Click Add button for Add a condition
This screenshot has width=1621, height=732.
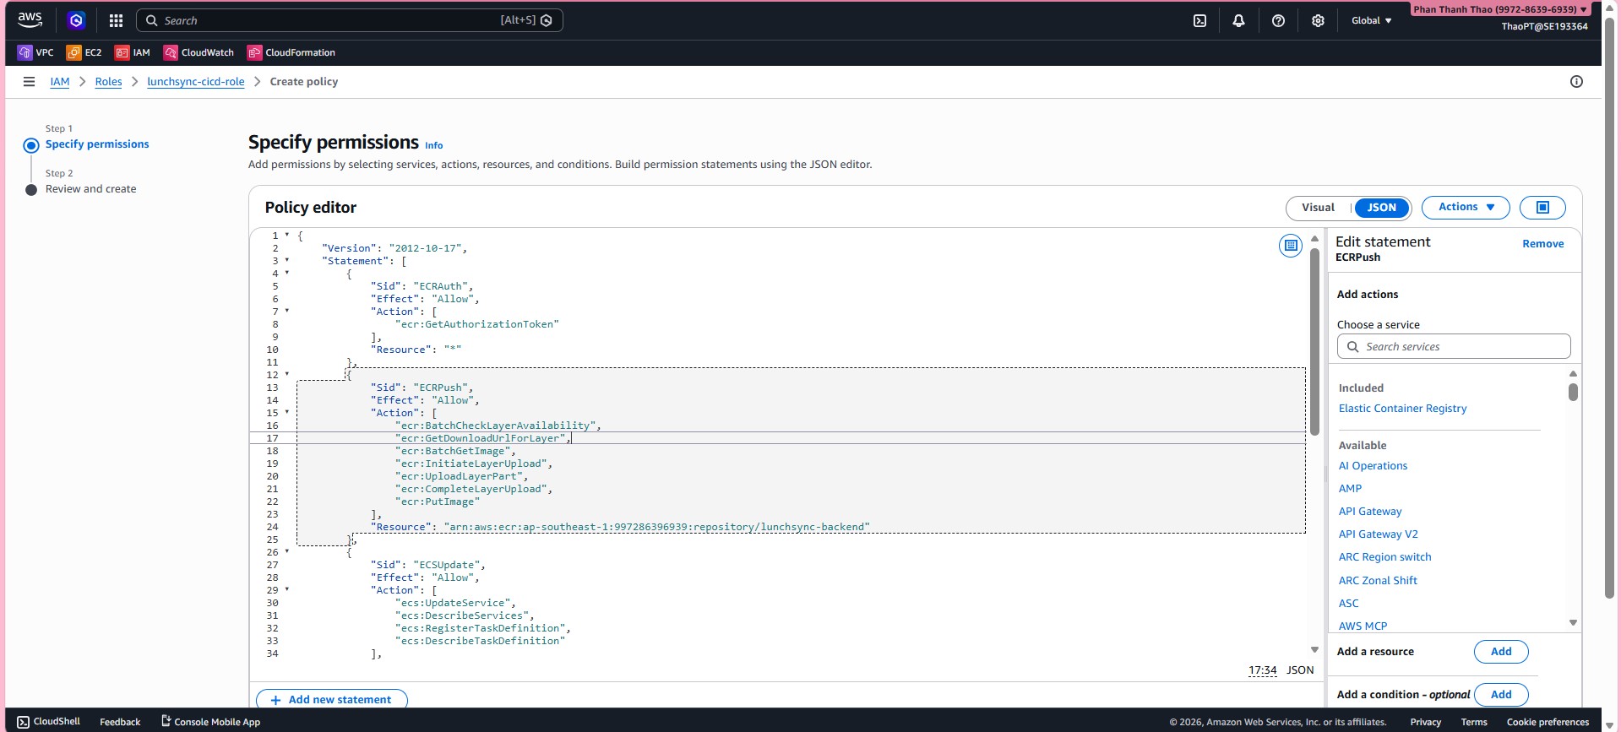[1501, 695]
